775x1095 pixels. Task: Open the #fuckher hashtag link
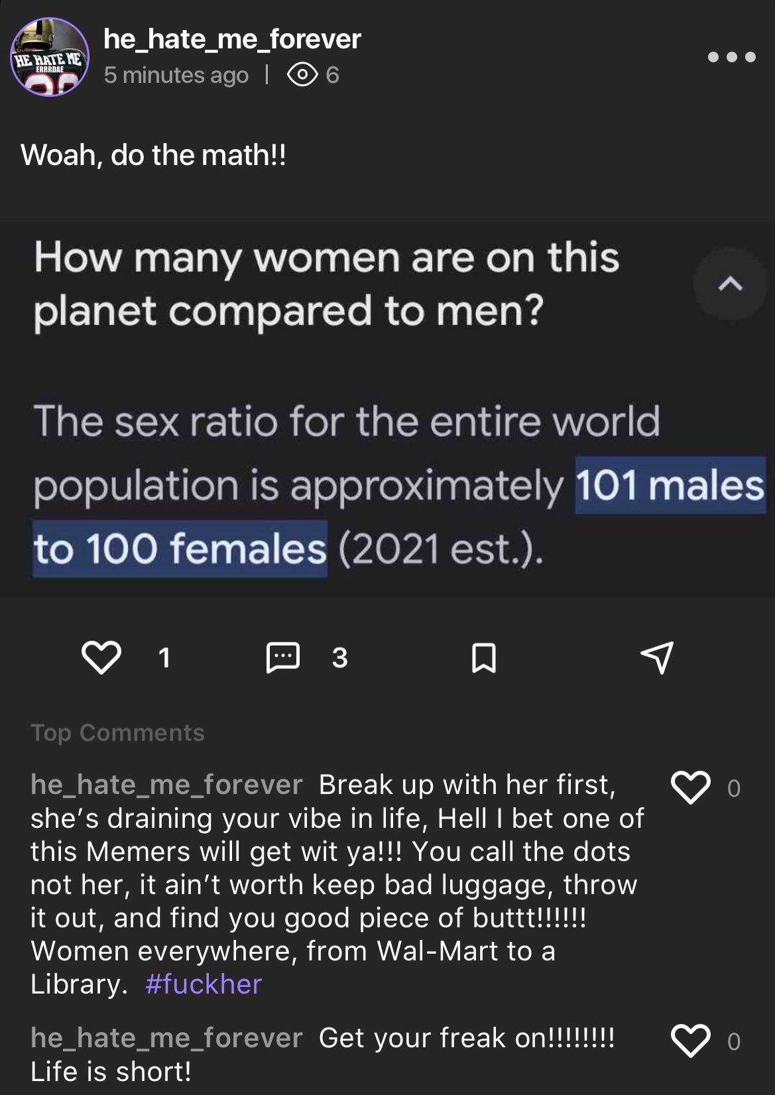coord(204,984)
